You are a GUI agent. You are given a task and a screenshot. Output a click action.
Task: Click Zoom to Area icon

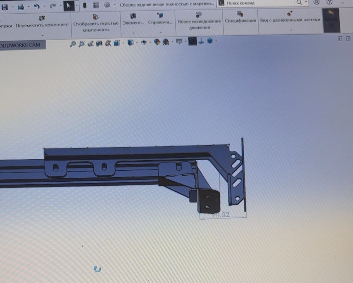point(82,44)
